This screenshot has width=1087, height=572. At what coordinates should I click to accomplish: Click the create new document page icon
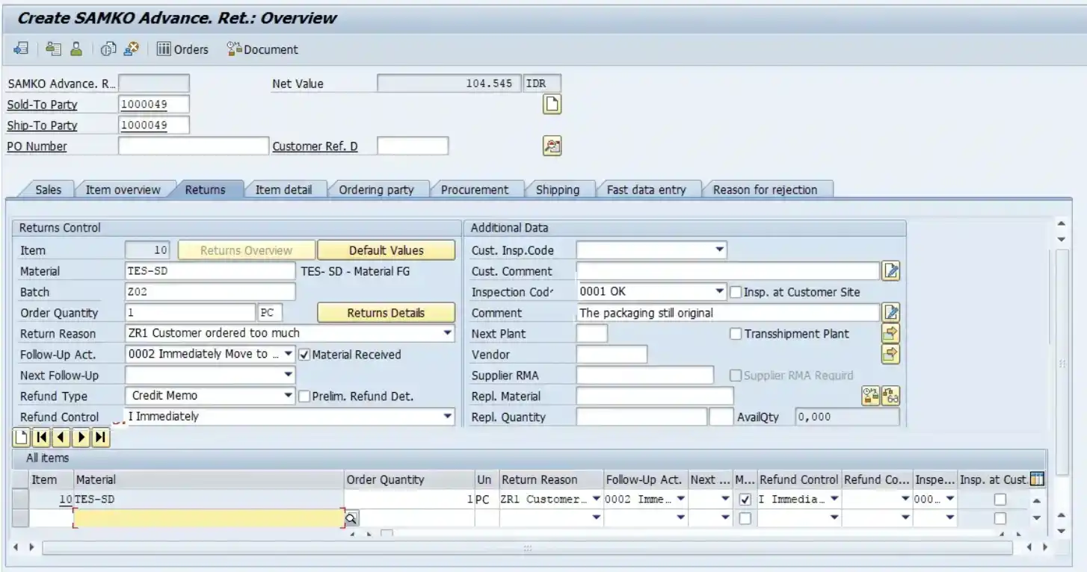[551, 105]
